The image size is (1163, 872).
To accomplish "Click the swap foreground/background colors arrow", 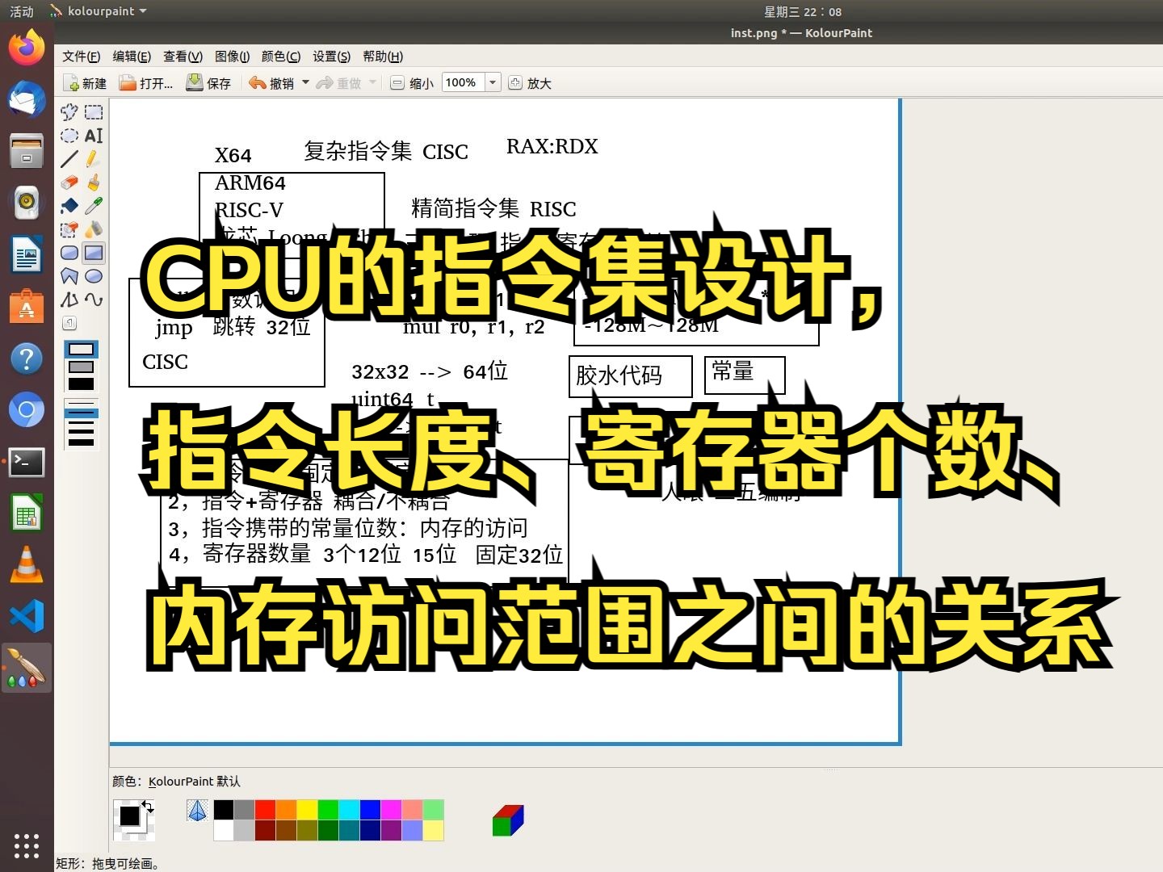I will point(148,806).
